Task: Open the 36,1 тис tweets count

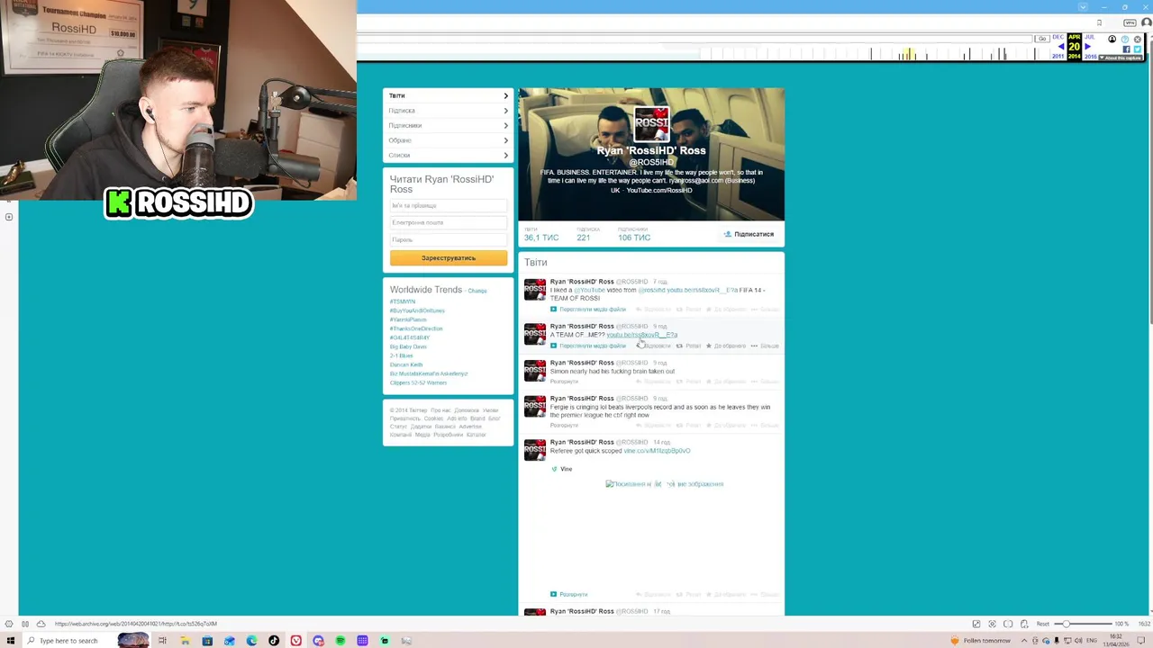Action: coord(541,234)
